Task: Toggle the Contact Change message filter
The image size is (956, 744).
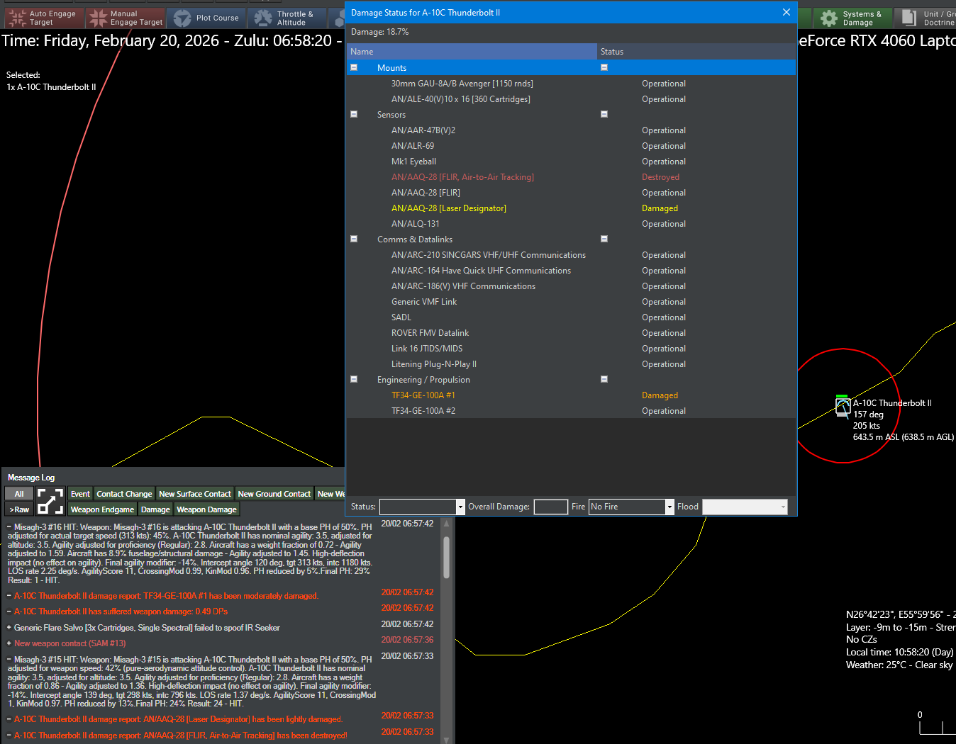Action: click(124, 494)
